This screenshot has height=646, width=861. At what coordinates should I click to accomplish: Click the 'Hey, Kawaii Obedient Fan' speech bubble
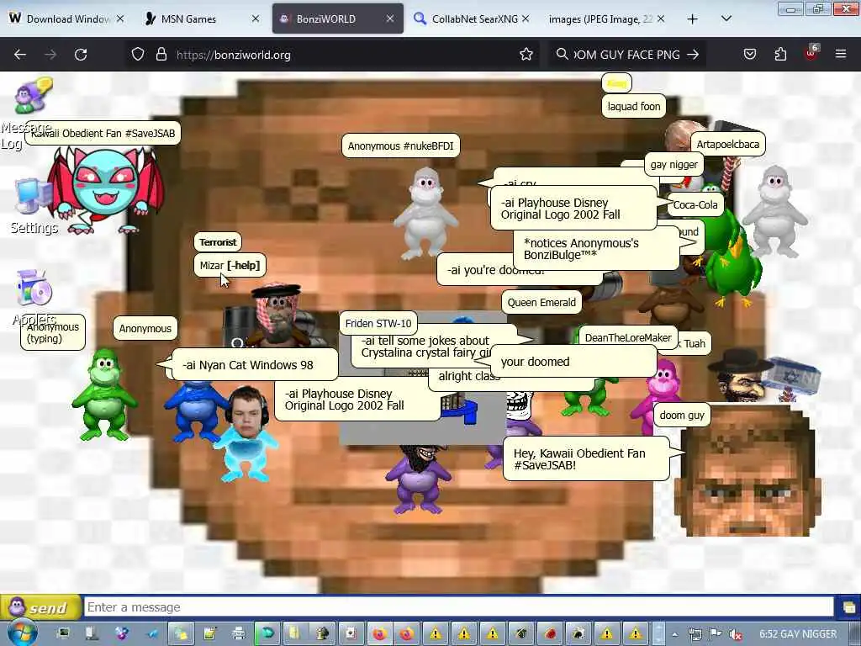pyautogui.click(x=586, y=458)
